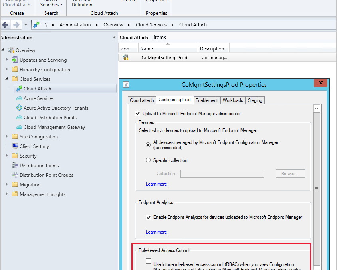Screen dimensions: 337x270
Task: Click the Cloud Services folder icon
Action: pyautogui.click(x=15, y=79)
